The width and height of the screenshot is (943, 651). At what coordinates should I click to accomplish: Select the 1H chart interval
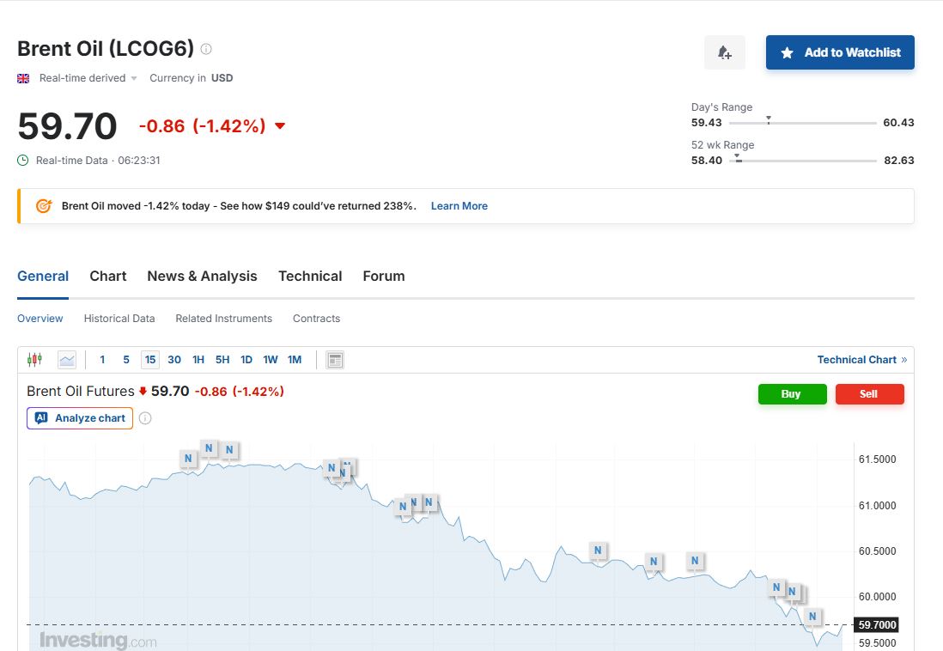198,360
